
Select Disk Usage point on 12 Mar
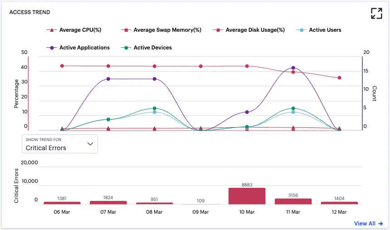tap(339, 78)
